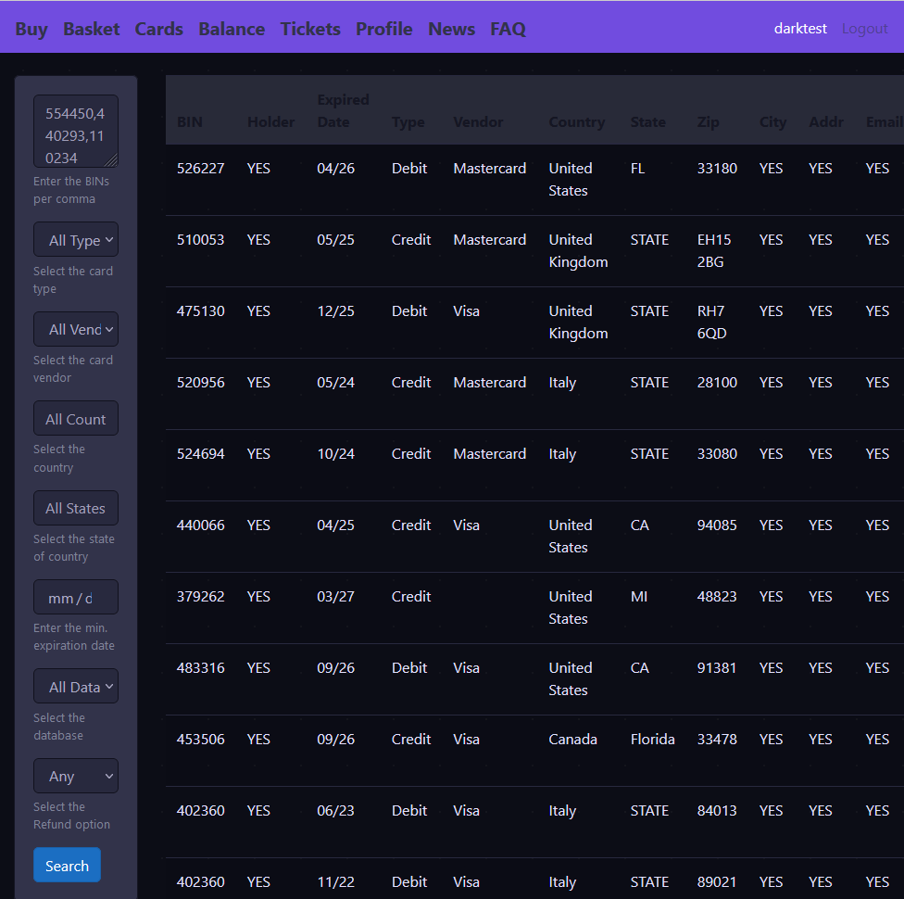Click the minimum expiration date field
This screenshot has width=904, height=899.
tap(75, 597)
